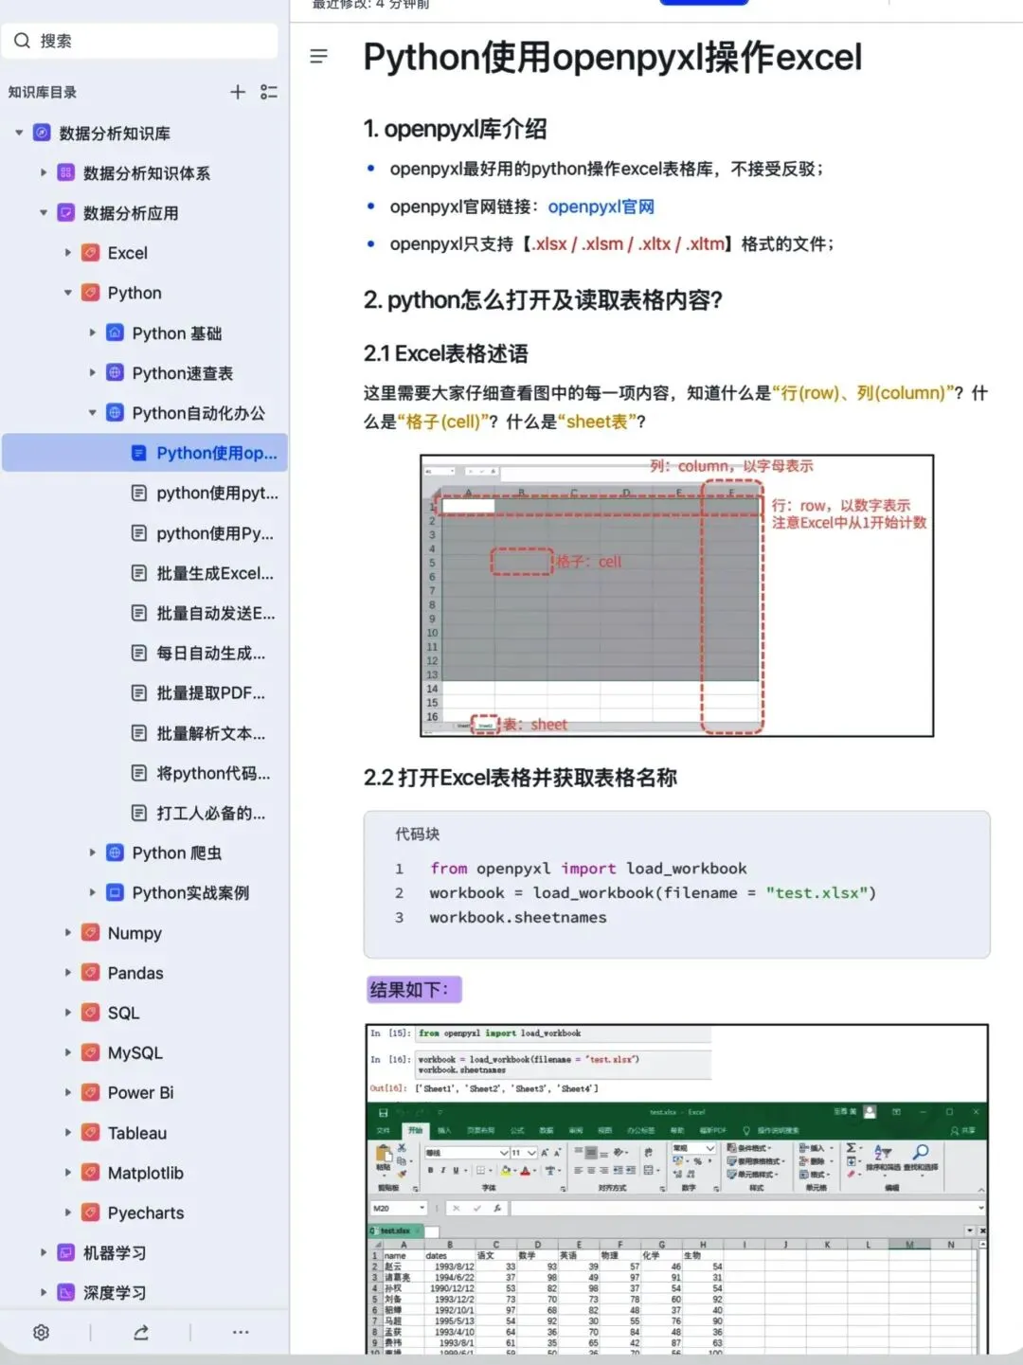This screenshot has height=1365, width=1023.
Task: Expand the Python 爬虫 node
Action: click(x=93, y=853)
